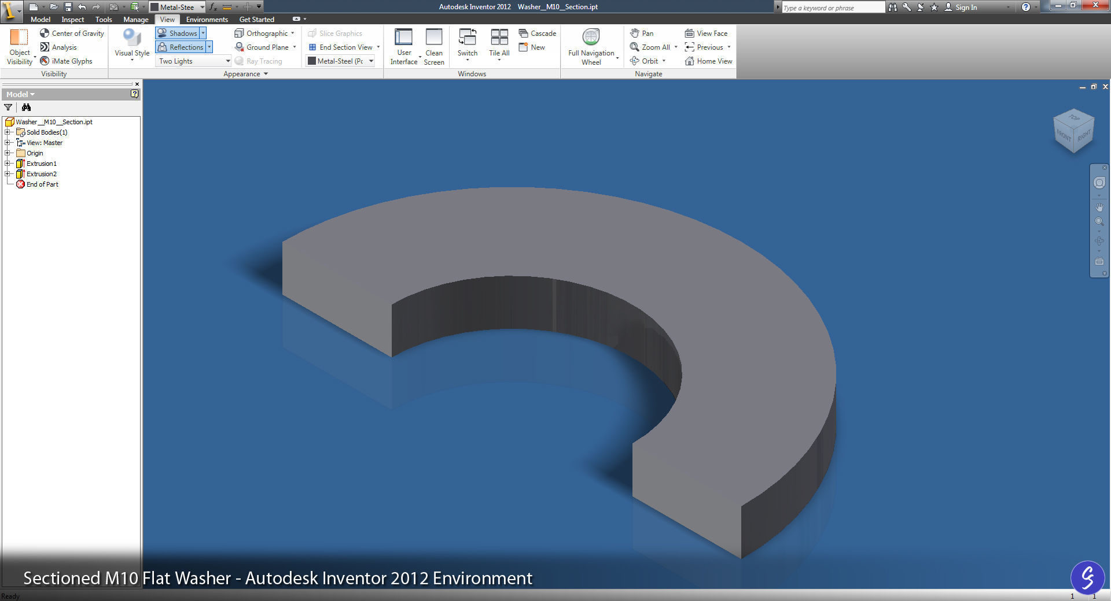Open the Visual Style gallery
Screen dimensions: 1111x601
(132, 46)
